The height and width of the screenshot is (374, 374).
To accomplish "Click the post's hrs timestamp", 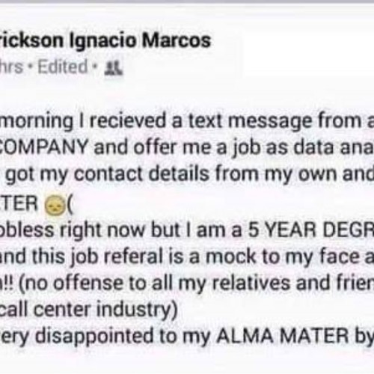I will coord(11,67).
